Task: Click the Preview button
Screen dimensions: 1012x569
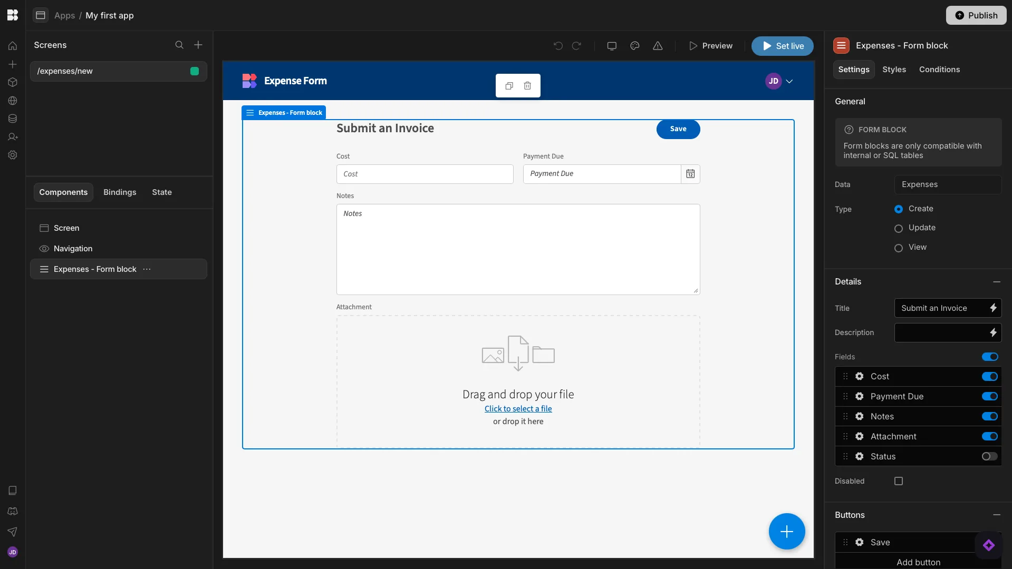Action: 710,46
